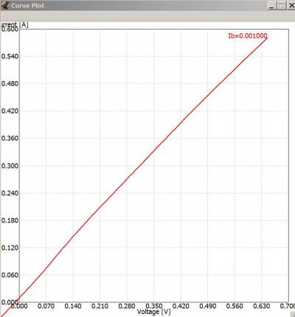Click the Voltage [V] axis label
The image size is (295, 317).
pos(153,312)
